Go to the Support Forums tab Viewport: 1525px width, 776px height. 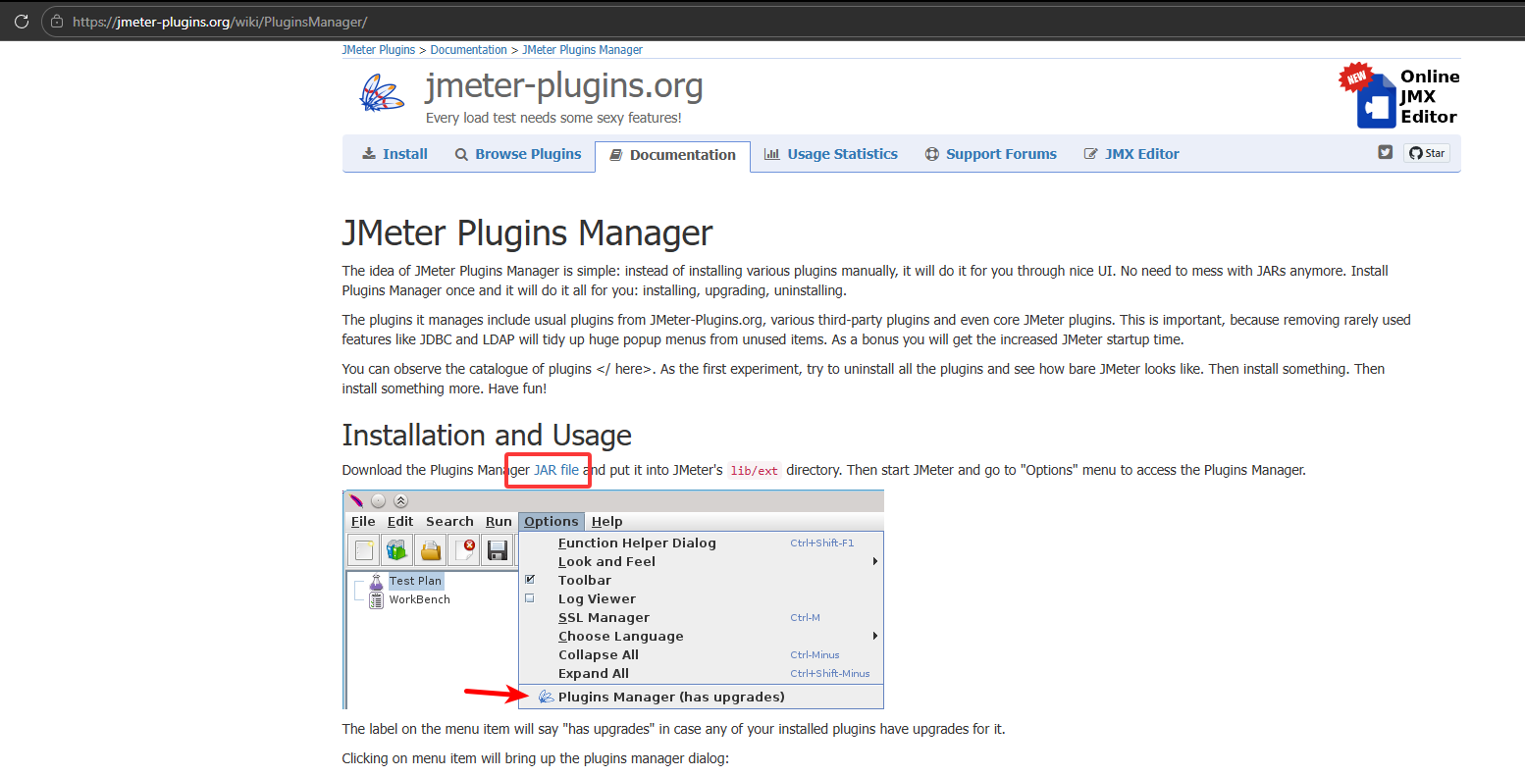[x=991, y=154]
